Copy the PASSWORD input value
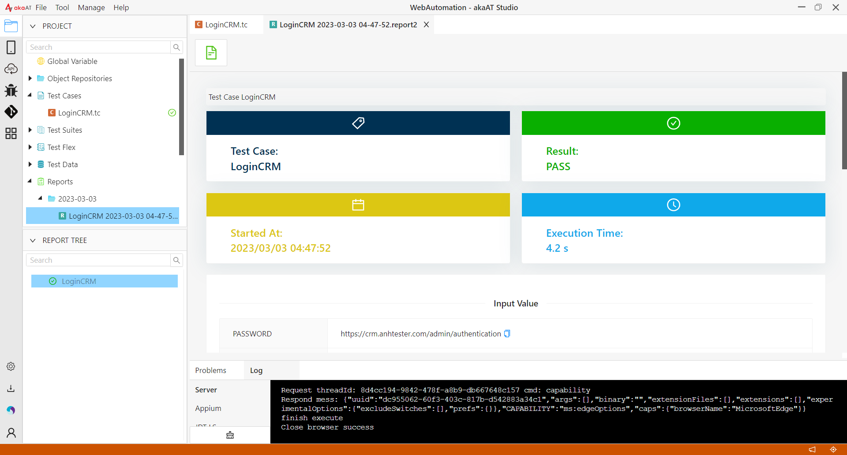The height and width of the screenshot is (455, 847). pyautogui.click(x=507, y=334)
